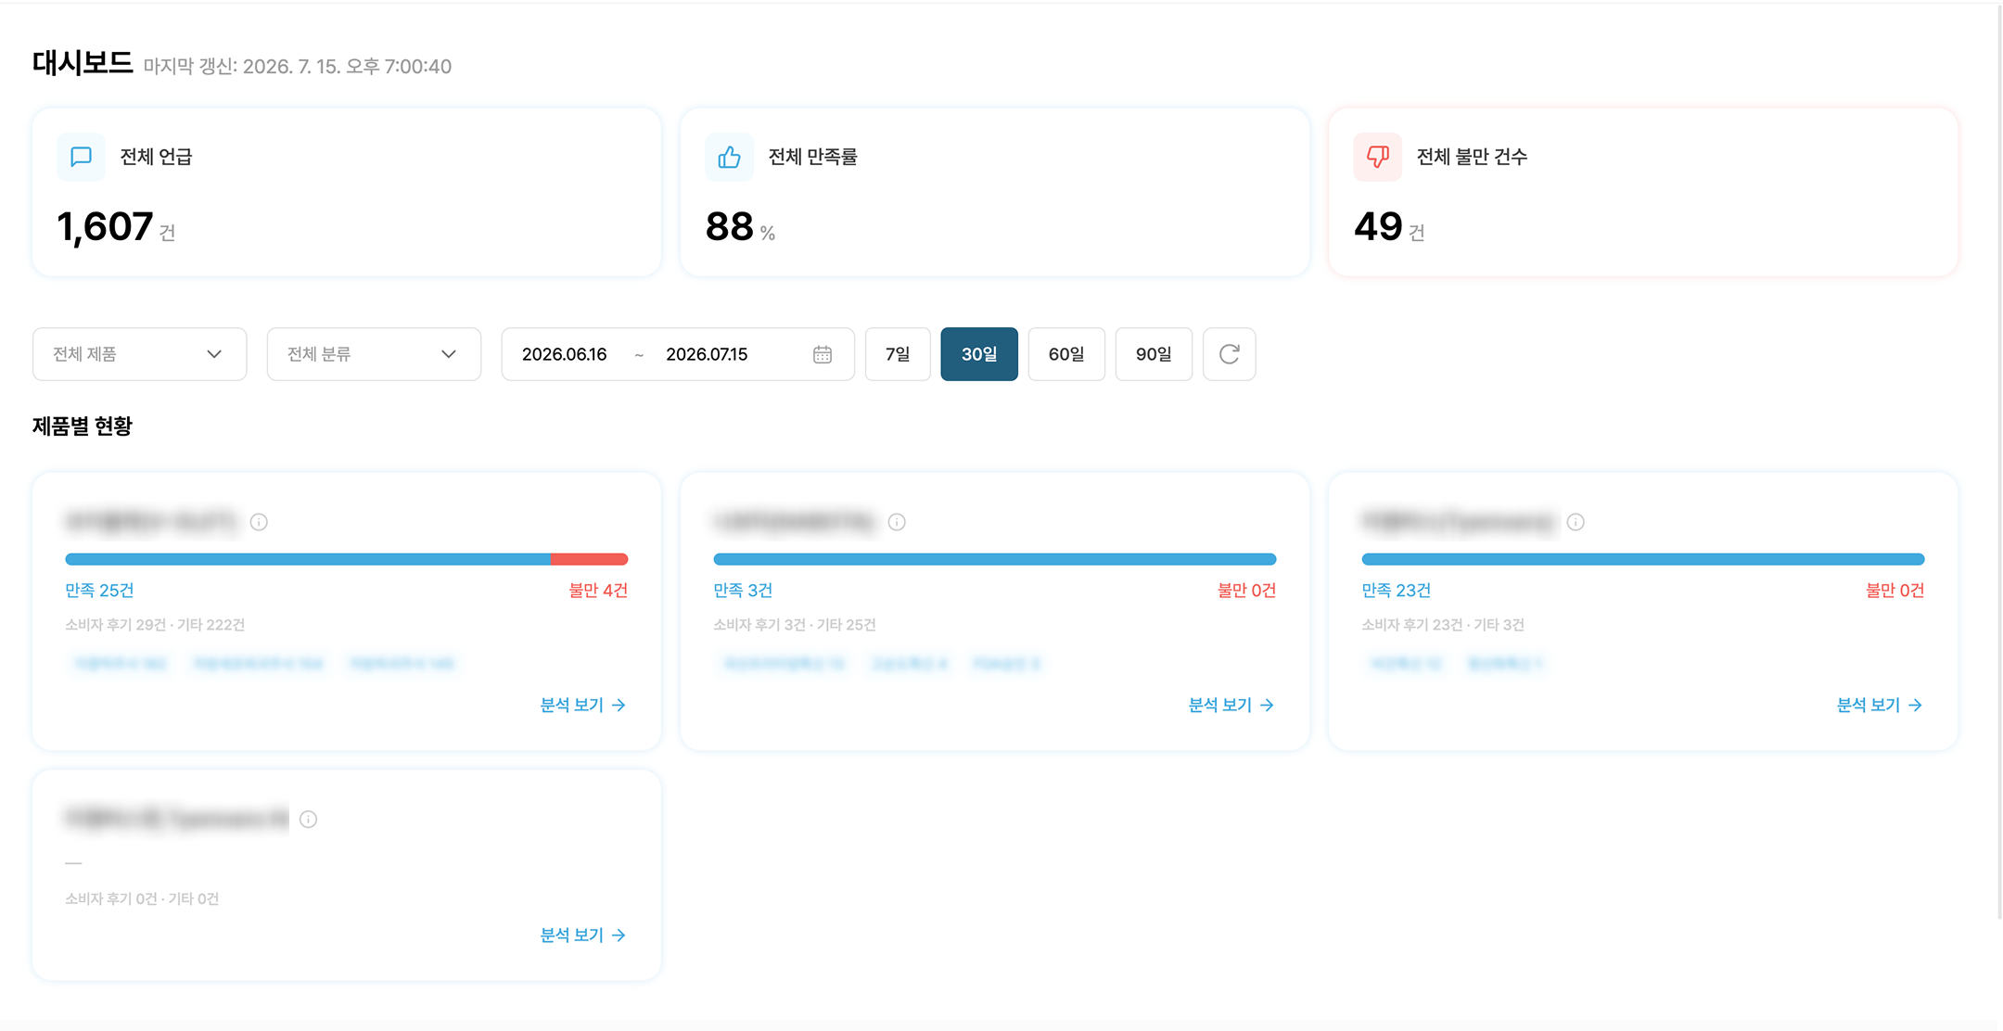
Task: Click the end date 2026.07.15 field
Action: tap(707, 354)
